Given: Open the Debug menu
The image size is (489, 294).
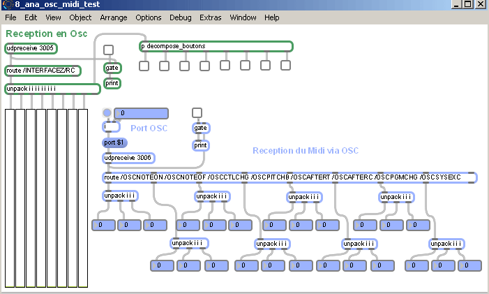Looking at the screenshot, I should coord(181,17).
